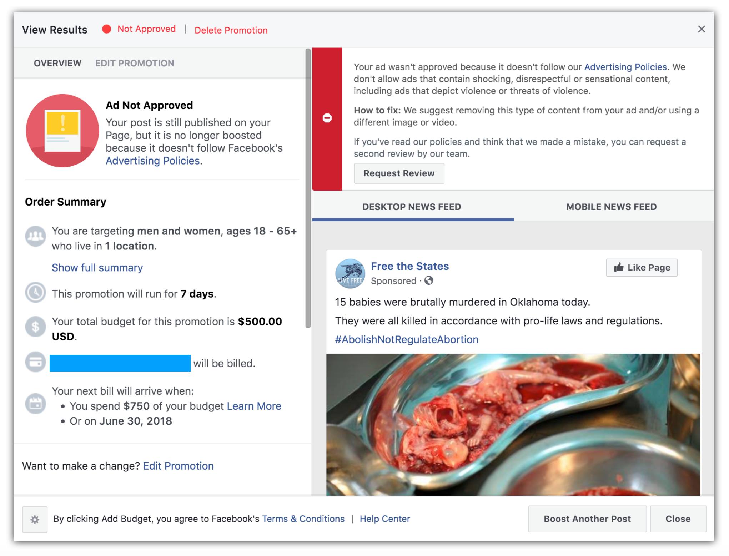Click the dollar budget icon

pos(35,327)
